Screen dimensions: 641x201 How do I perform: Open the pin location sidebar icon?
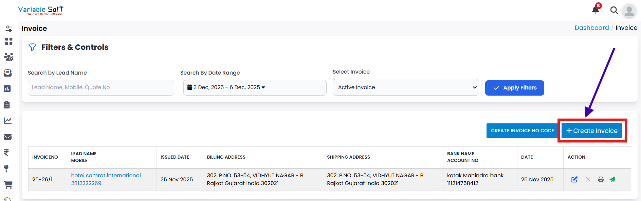6,168
